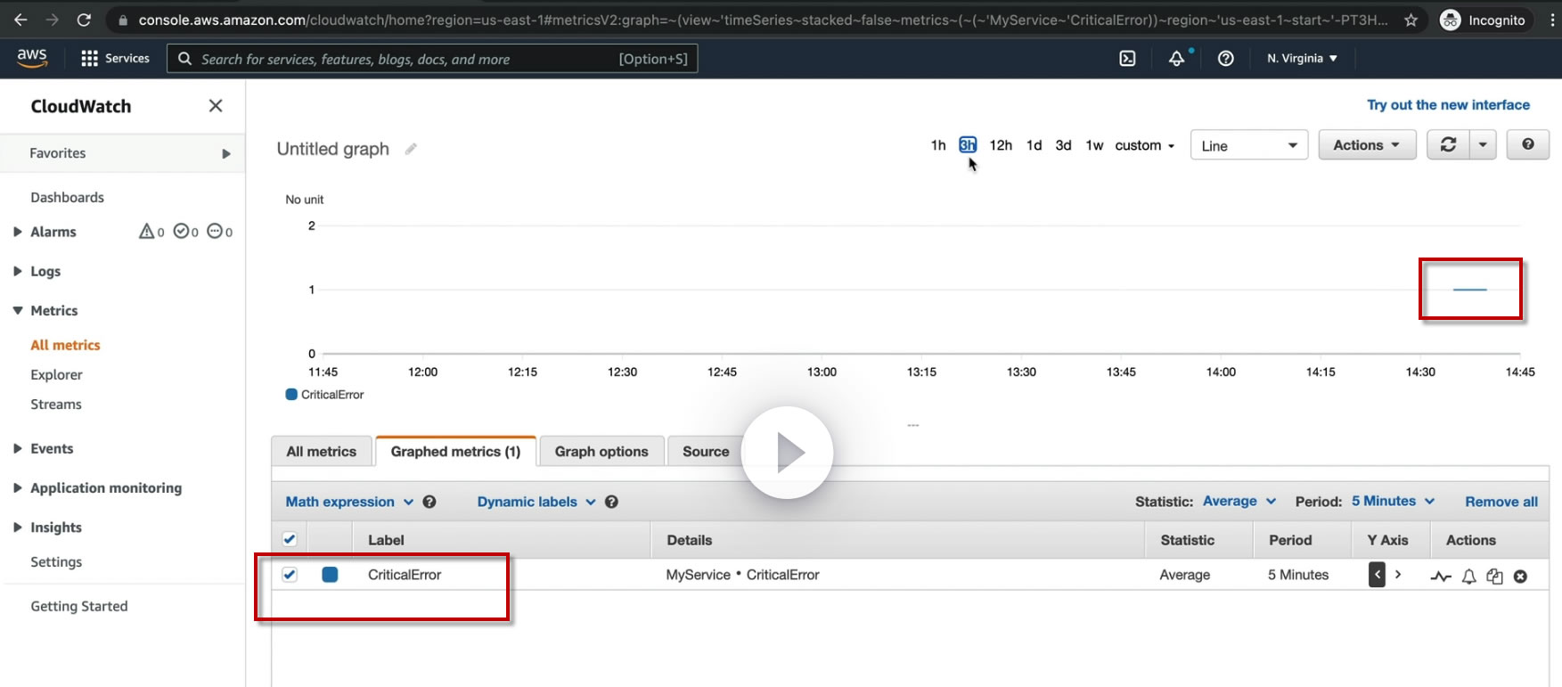
Task: Change the Statistic Average dropdown in the toolbar
Action: pyautogui.click(x=1239, y=502)
